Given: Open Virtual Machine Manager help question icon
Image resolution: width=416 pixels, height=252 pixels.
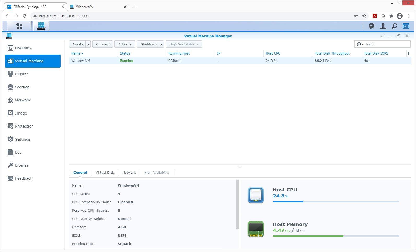Looking at the screenshot, I should coord(382,36).
